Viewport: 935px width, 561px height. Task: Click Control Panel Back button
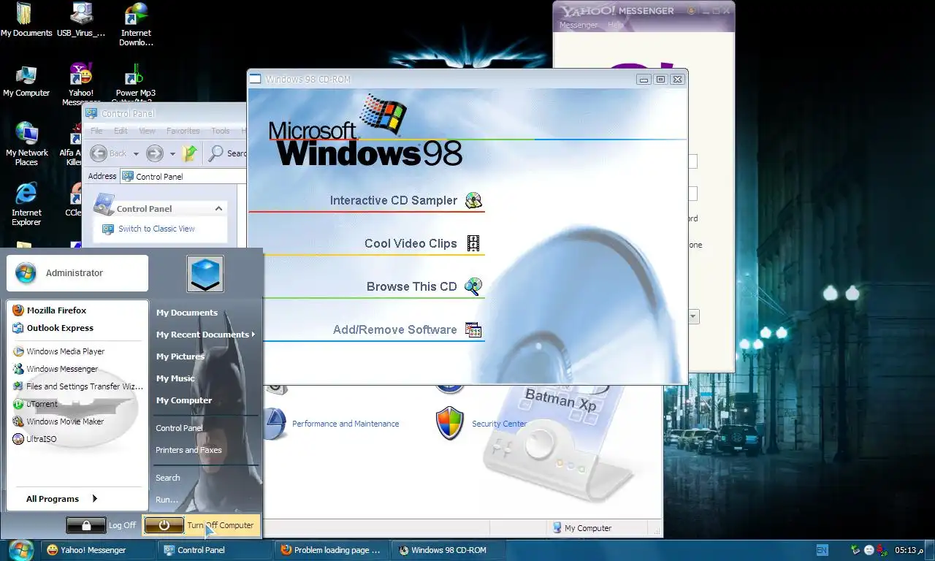tap(107, 153)
